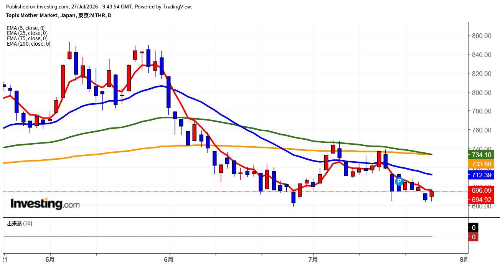Select the EMA (75, close, 0) indicator legend
500x266 pixels.
point(27,38)
